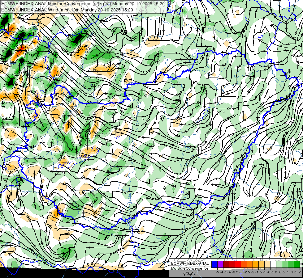Select the blue legend swatch
Viewport: 303px width, 278px height.
(214, 264)
